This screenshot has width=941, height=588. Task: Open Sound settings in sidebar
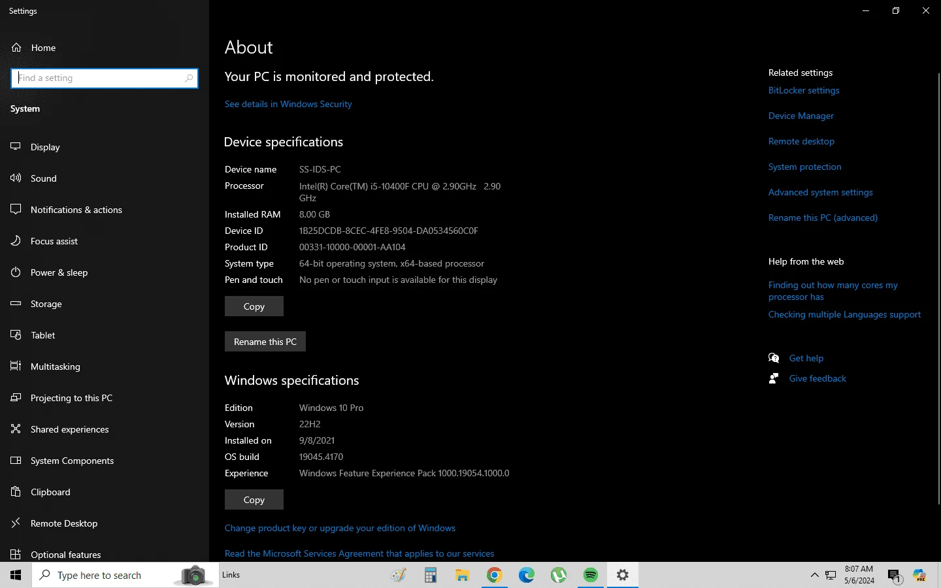pyautogui.click(x=105, y=178)
